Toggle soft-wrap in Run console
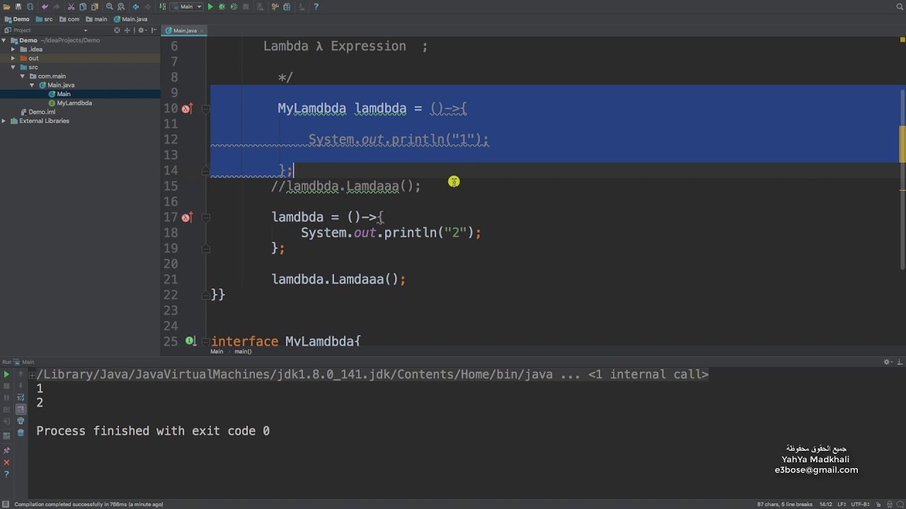 pos(21,397)
